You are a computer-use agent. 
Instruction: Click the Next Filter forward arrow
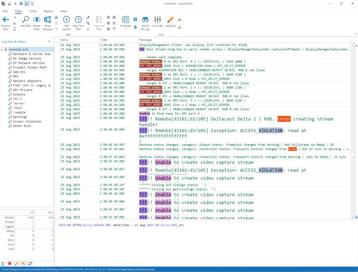[x=14, y=17]
